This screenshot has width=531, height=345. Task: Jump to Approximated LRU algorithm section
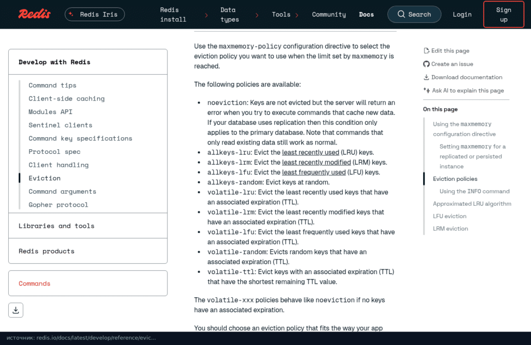pyautogui.click(x=472, y=204)
